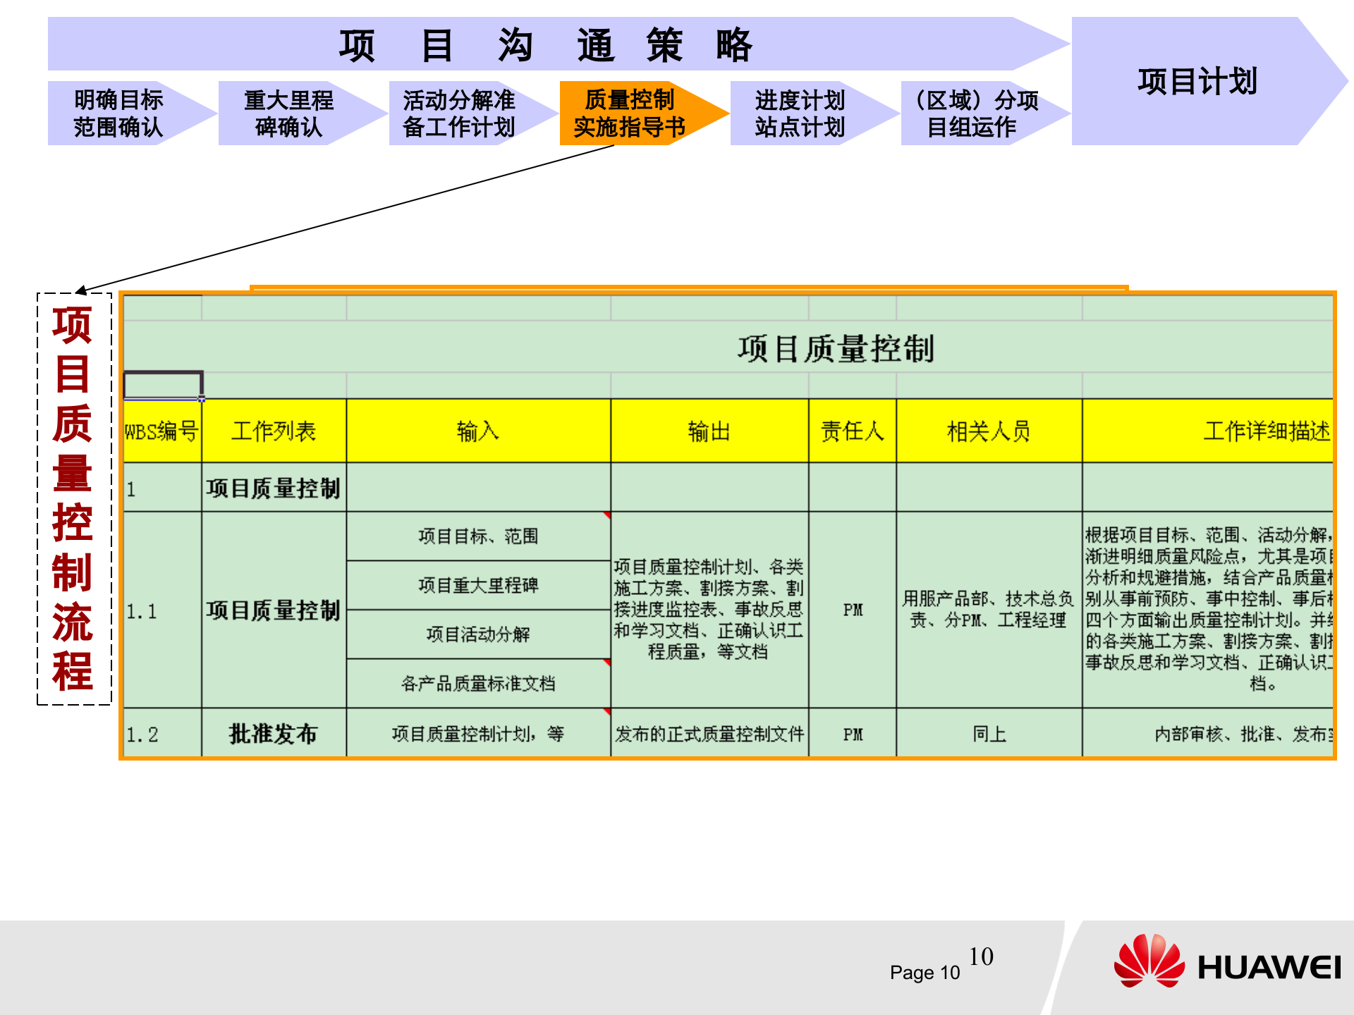
Task: Click the 活动分解准备工作计划 arrow
Action: pos(458,113)
